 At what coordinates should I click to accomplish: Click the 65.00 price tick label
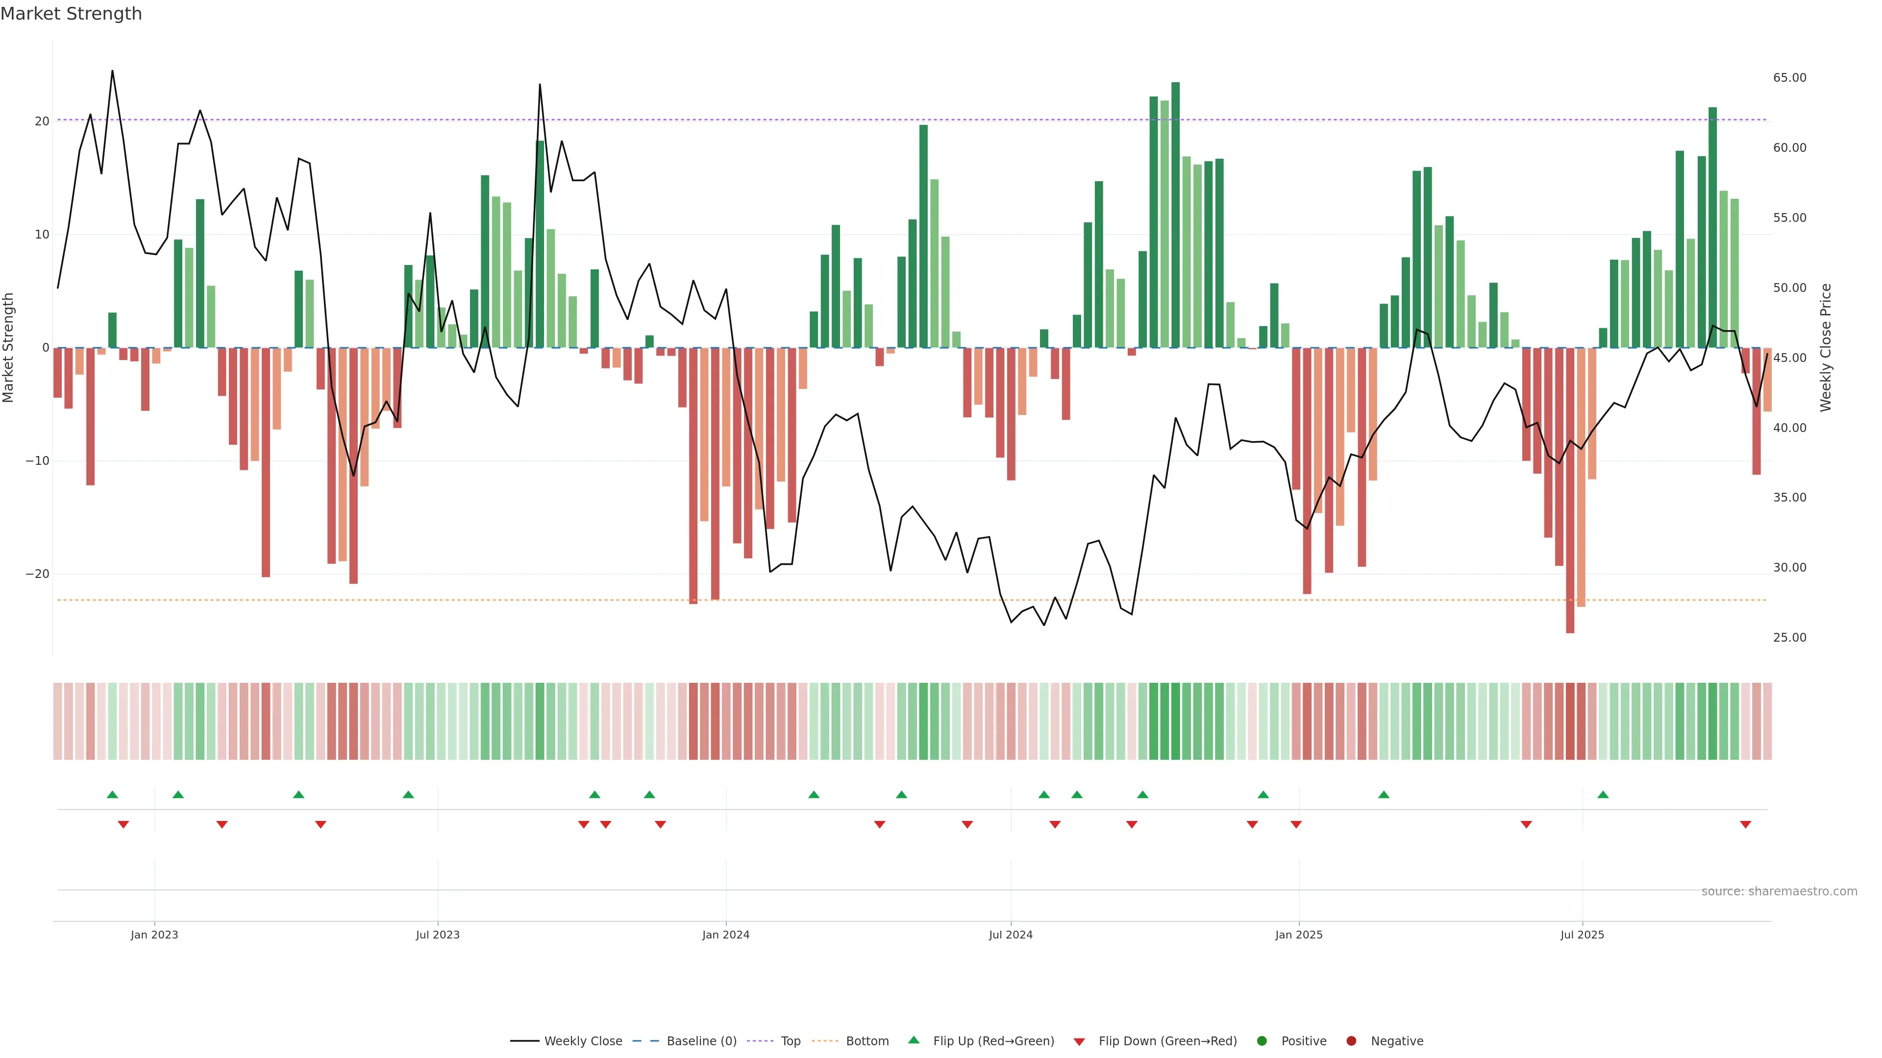pos(1789,77)
